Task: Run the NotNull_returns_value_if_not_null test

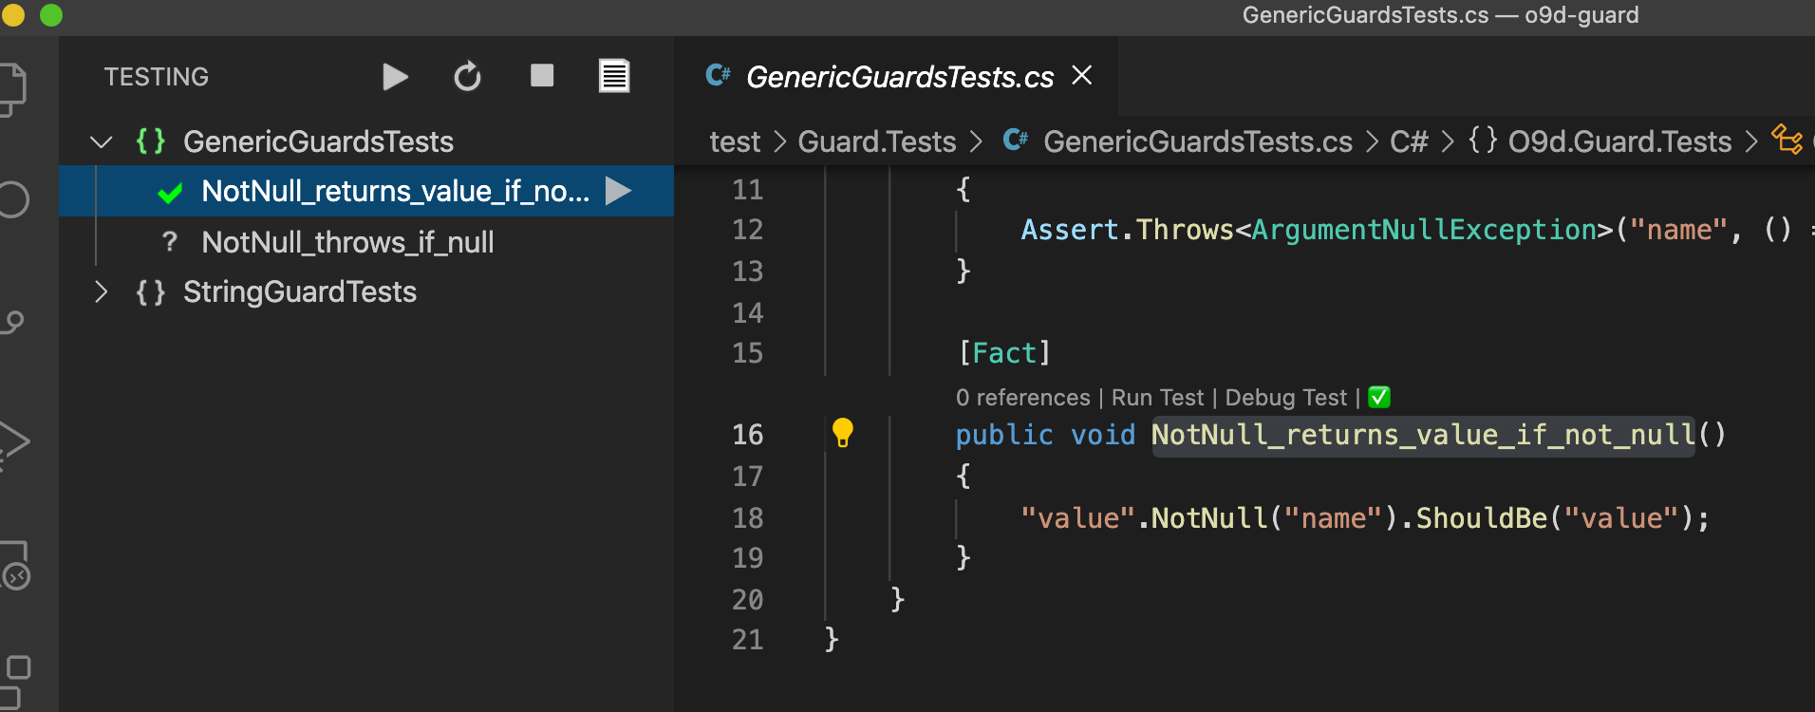Action: [x=618, y=191]
